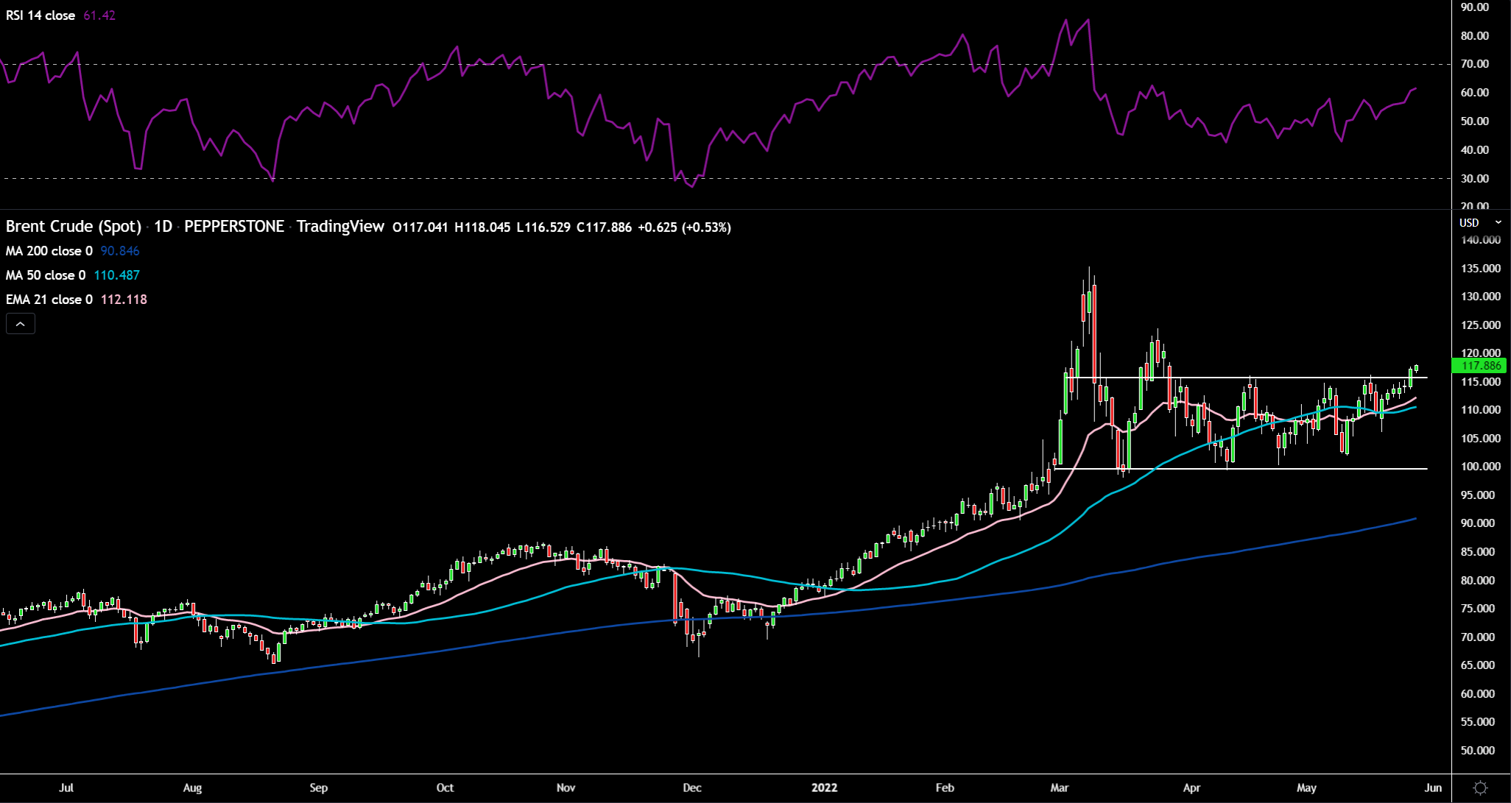Click the TradingView label in chart title
Screen dimensions: 1511x803
[x=340, y=227]
